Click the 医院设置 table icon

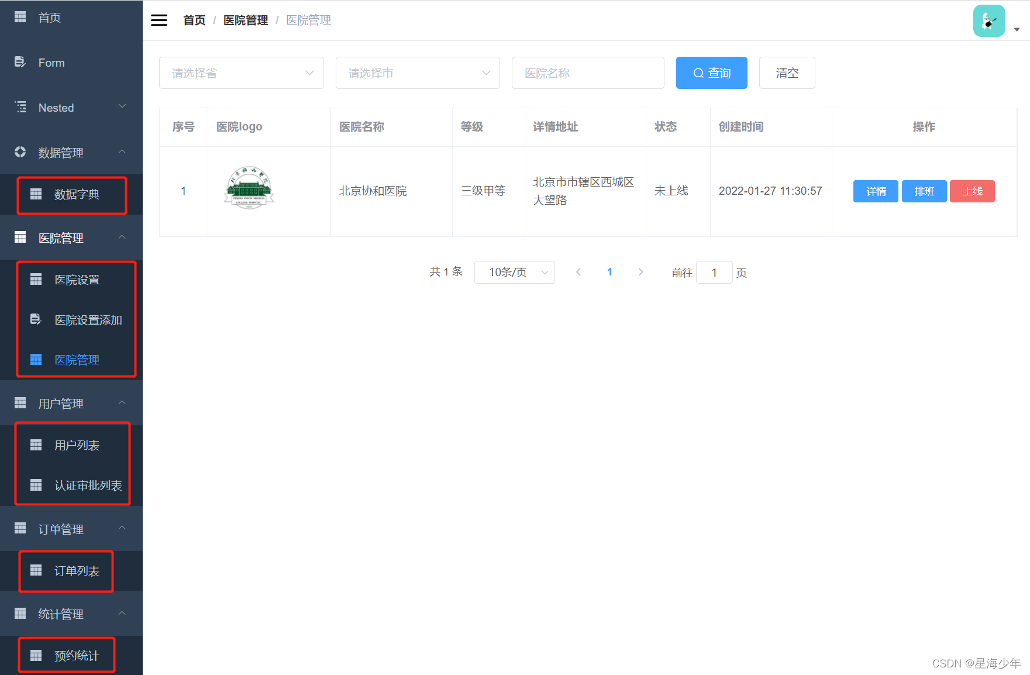(36, 280)
